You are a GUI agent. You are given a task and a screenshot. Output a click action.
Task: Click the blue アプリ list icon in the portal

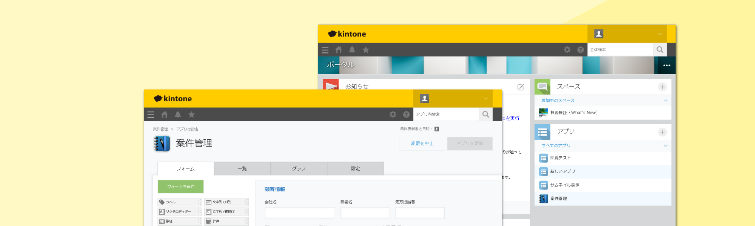pos(542,132)
